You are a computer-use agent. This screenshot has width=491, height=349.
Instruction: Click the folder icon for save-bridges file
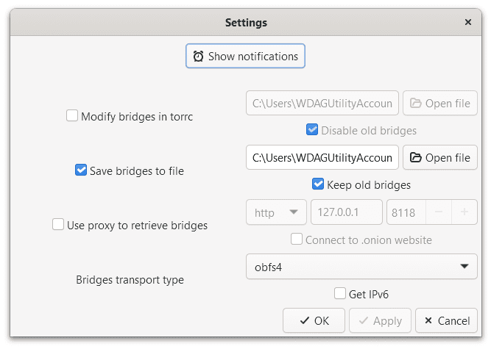[x=416, y=157]
